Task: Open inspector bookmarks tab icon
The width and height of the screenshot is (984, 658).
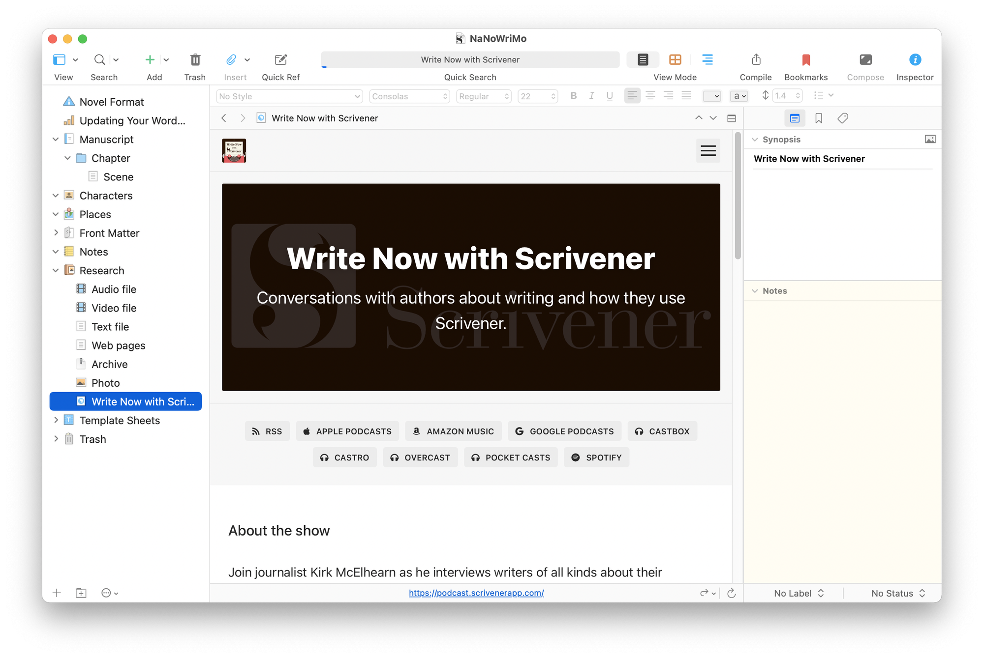Action: pyautogui.click(x=819, y=118)
